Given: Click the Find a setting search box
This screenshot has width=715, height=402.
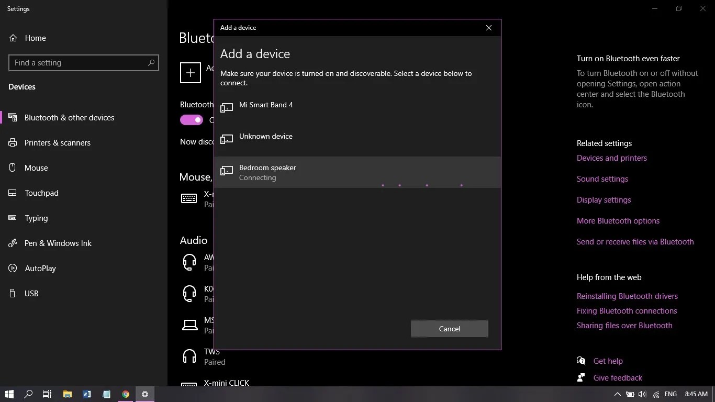Looking at the screenshot, I should click(x=84, y=62).
